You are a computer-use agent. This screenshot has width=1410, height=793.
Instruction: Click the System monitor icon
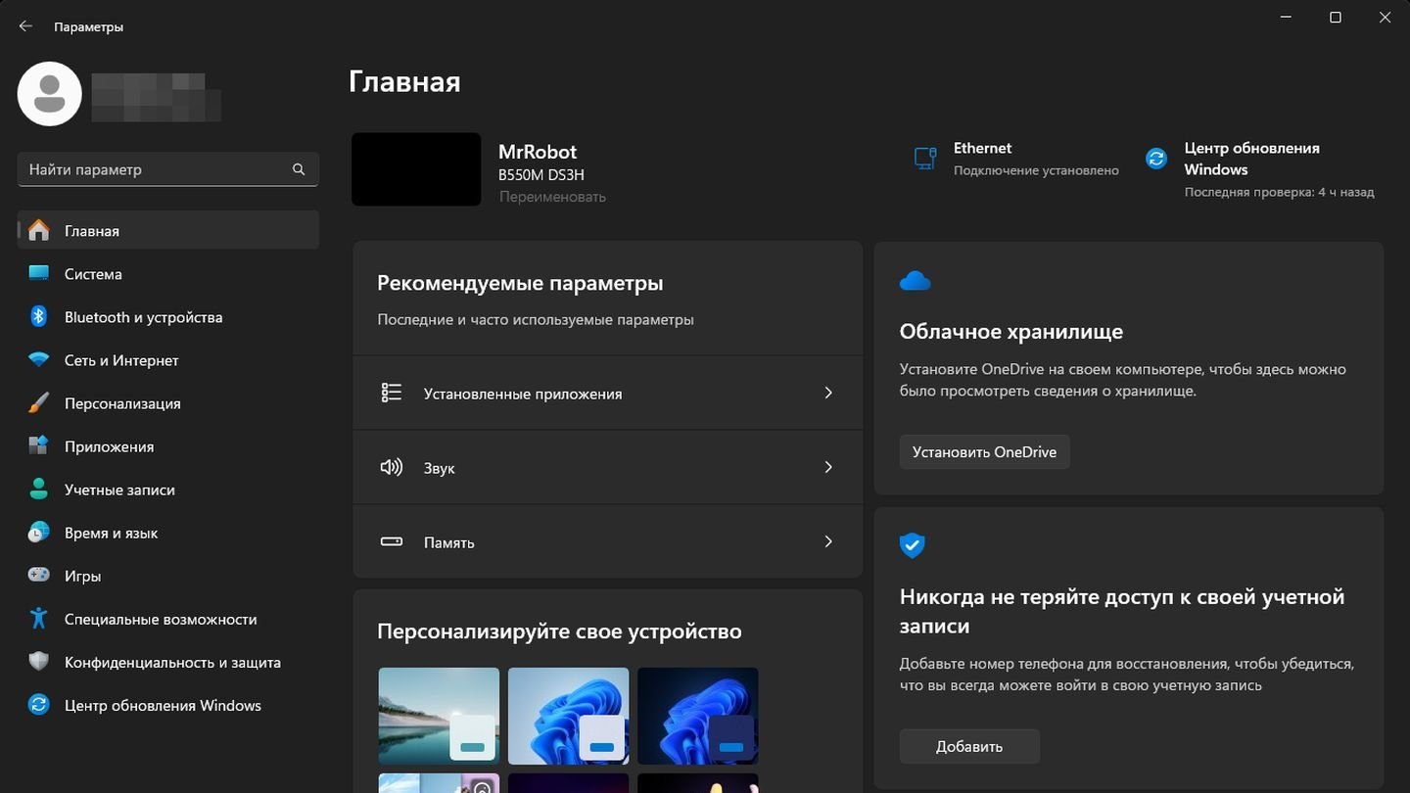(38, 274)
